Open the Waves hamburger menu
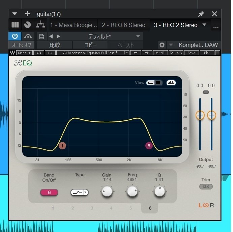 (x=218, y=53)
